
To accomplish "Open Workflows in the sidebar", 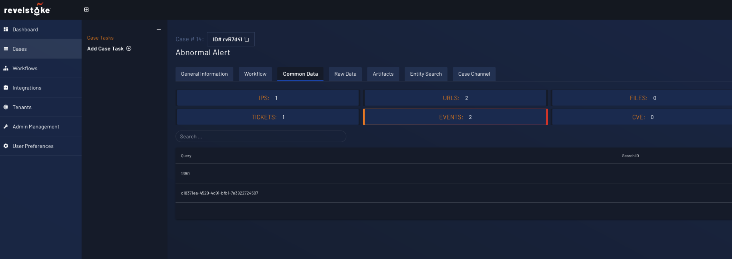I will pos(41,68).
